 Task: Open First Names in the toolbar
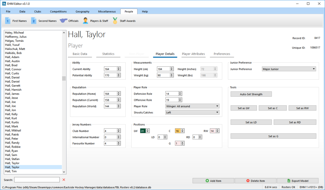(x=16, y=21)
